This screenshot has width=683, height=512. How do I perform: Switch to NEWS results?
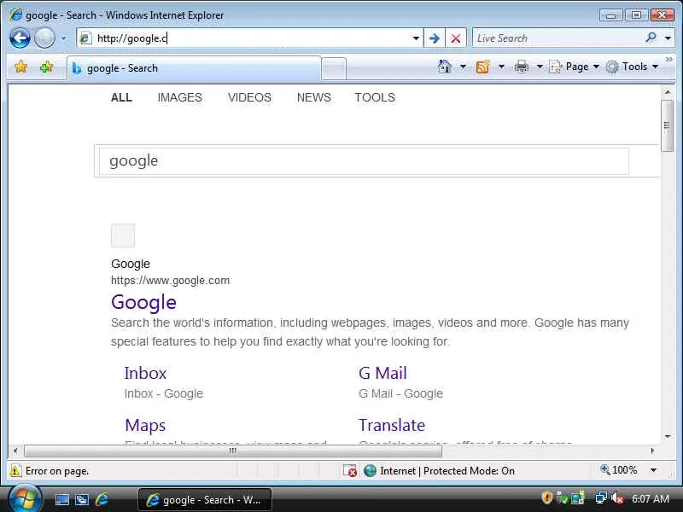click(x=313, y=97)
